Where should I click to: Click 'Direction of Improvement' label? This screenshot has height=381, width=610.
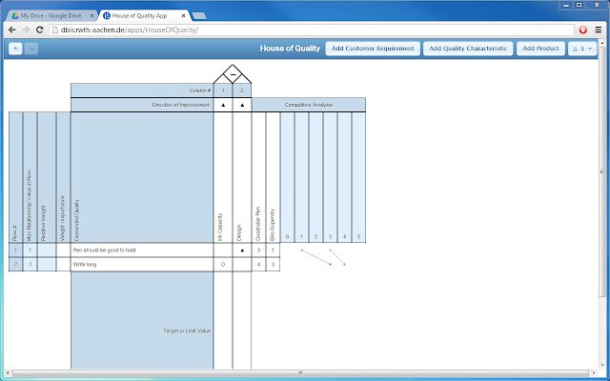(181, 105)
